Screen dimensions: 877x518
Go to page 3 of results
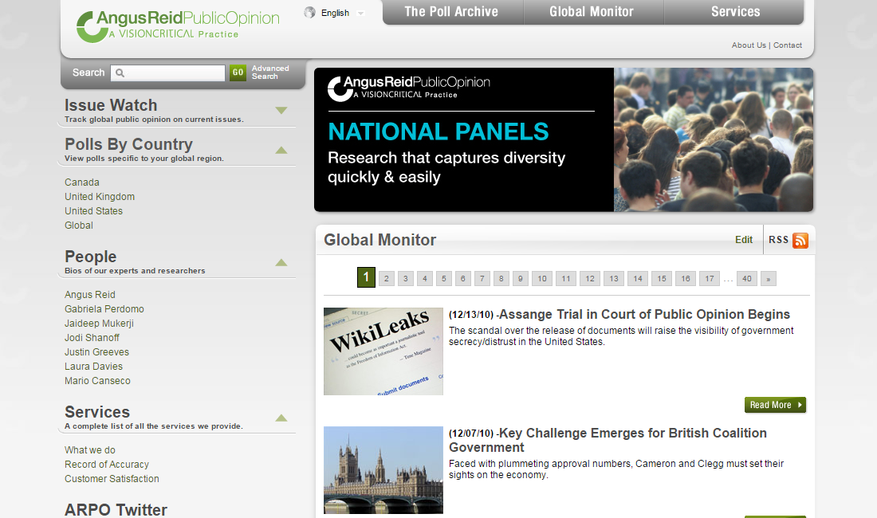coord(406,278)
